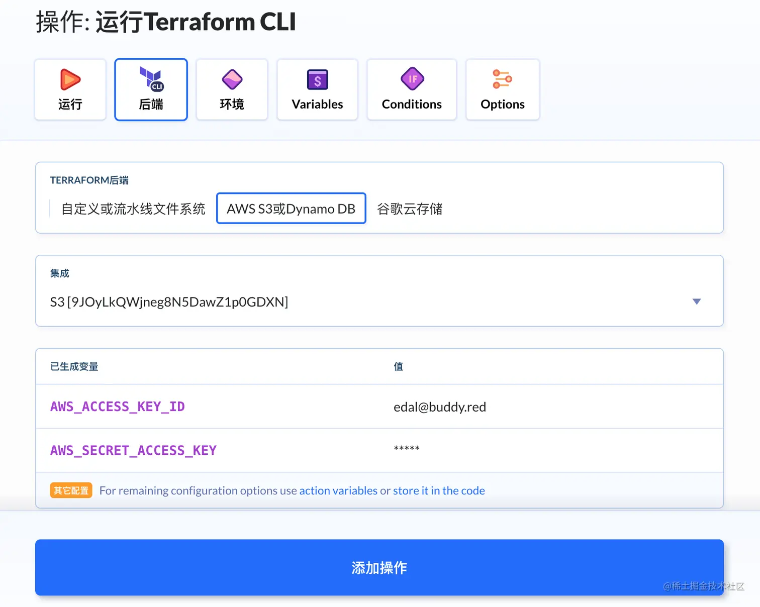Click the Terraform CLI logo icon
Image resolution: width=760 pixels, height=607 pixels.
(x=151, y=79)
